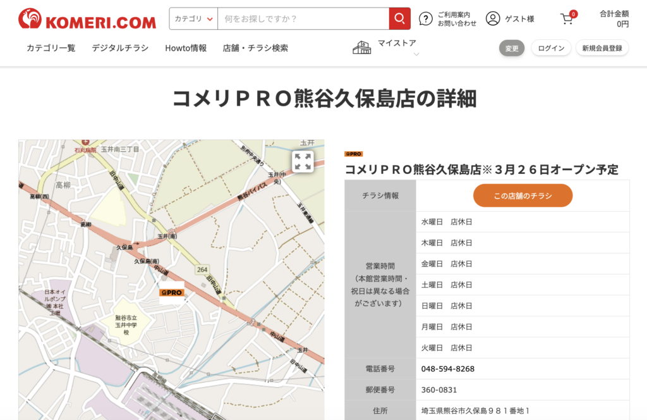
Task: Expand the map to fullscreen
Action: point(303,161)
